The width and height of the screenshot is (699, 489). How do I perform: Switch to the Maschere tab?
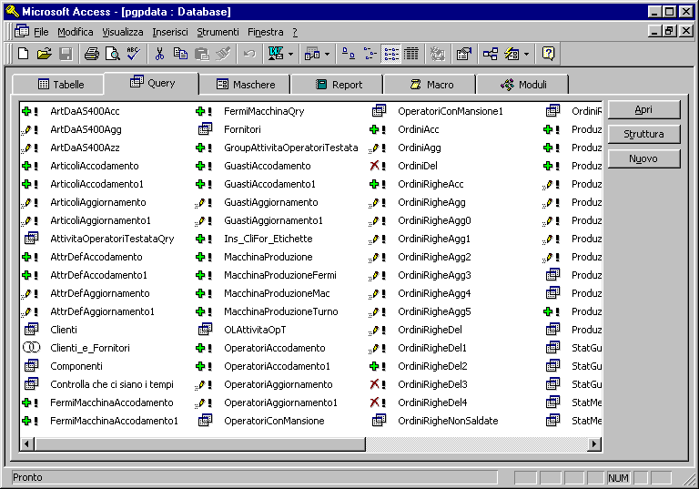pyautogui.click(x=245, y=85)
